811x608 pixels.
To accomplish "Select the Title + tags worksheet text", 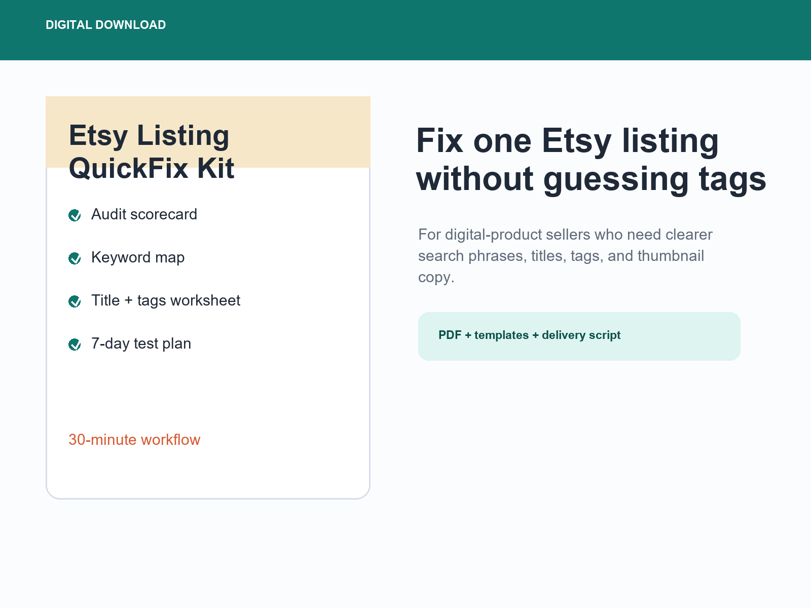I will click(x=166, y=300).
